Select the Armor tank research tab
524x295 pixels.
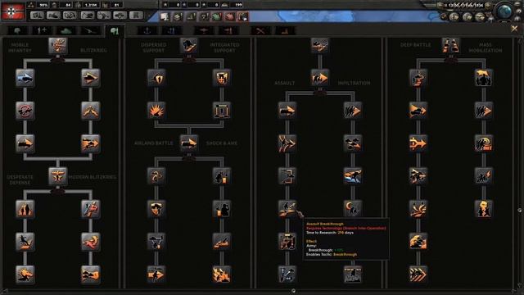click(x=66, y=31)
